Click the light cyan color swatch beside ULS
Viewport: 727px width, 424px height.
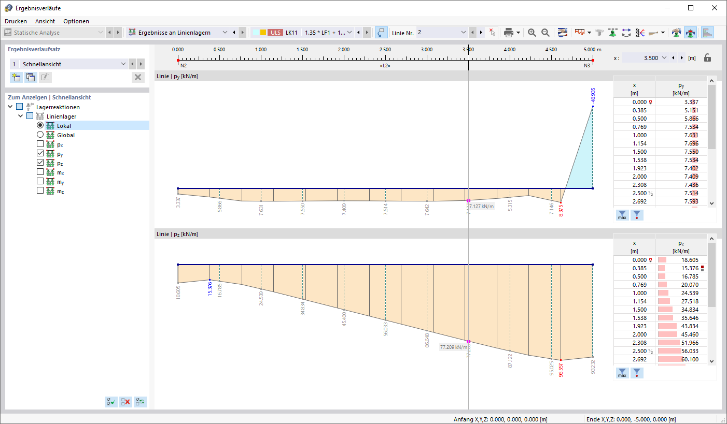click(256, 33)
